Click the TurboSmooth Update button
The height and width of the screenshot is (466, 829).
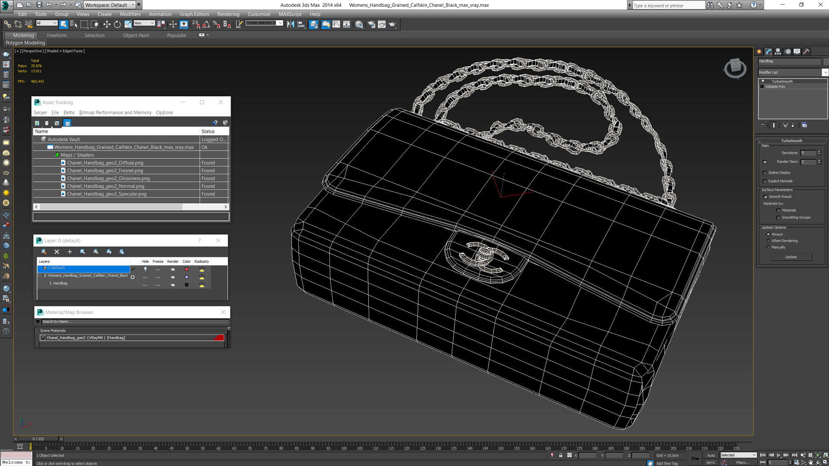coord(791,257)
